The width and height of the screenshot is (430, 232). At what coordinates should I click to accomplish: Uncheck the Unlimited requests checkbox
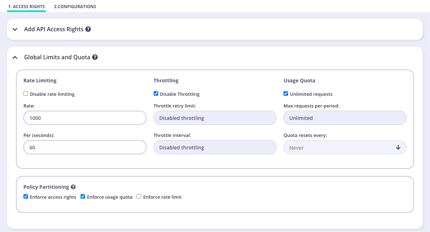coord(286,94)
